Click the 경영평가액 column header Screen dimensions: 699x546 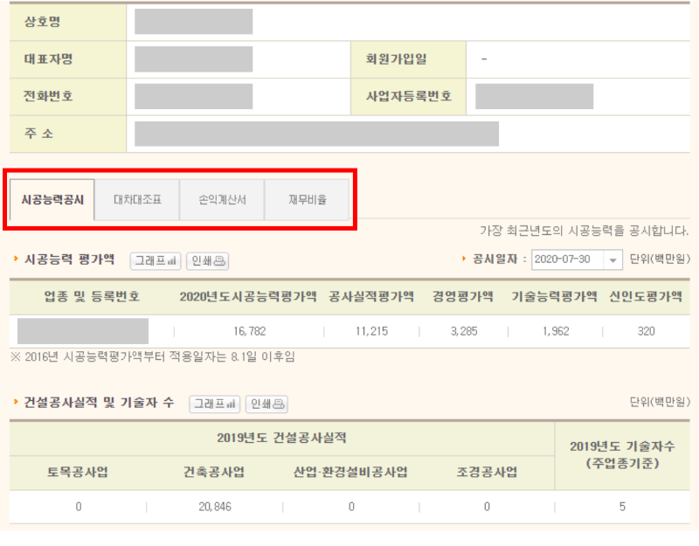coord(463,296)
